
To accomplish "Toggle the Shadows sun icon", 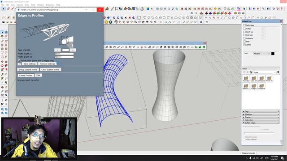I will tap(106, 22).
